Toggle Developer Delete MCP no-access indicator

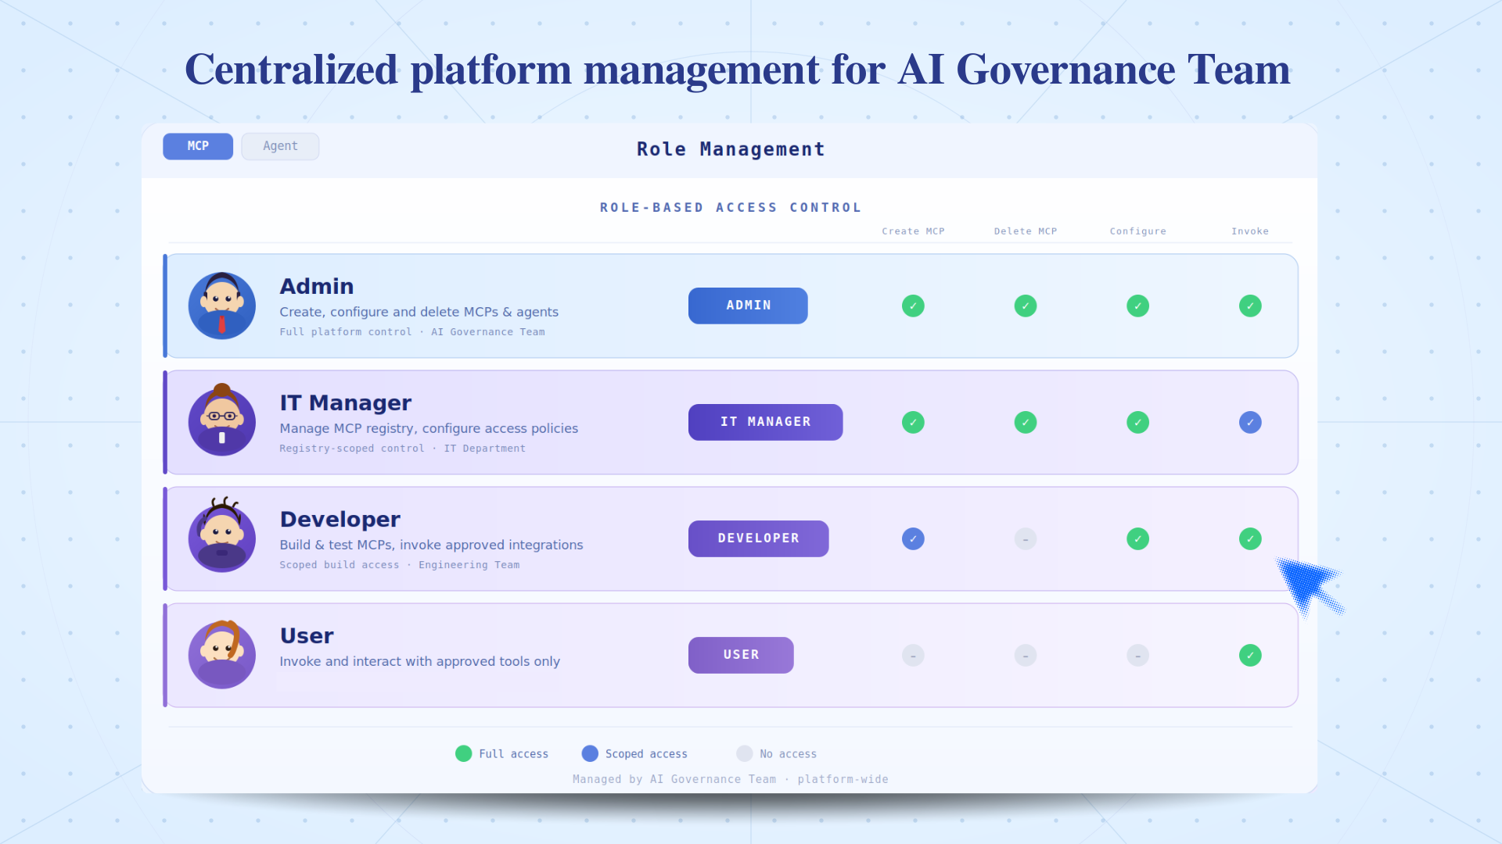(1026, 538)
